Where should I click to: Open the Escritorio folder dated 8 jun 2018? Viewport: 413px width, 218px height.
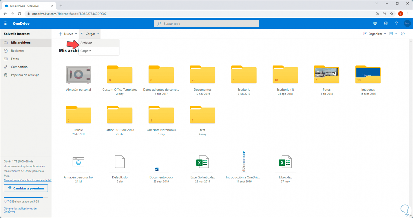tap(244, 74)
